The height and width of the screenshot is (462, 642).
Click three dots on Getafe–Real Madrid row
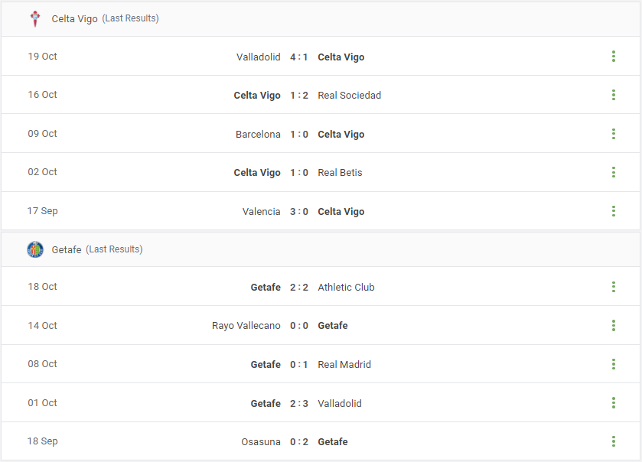tap(614, 364)
